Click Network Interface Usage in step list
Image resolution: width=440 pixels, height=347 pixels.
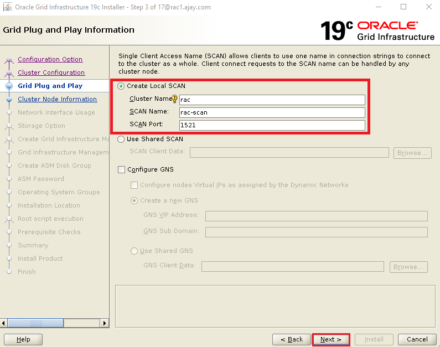click(56, 112)
